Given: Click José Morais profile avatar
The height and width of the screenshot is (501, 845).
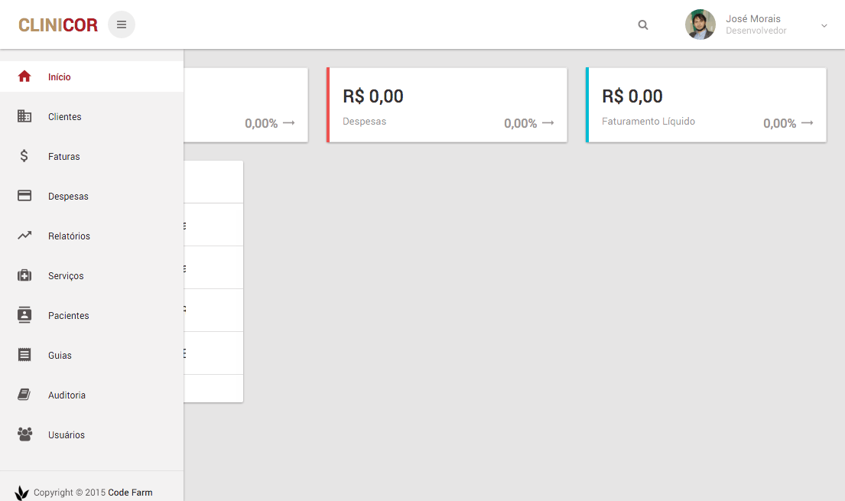Looking at the screenshot, I should tap(700, 24).
